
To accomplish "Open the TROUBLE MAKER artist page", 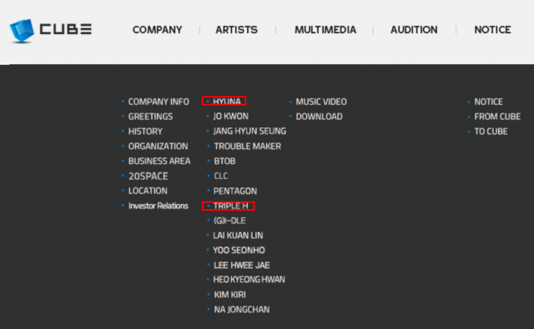I will pos(248,146).
